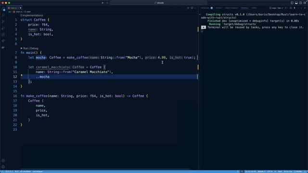The image size is (308, 173).
Task: Open the Search view in activity bar
Action: [3, 15]
